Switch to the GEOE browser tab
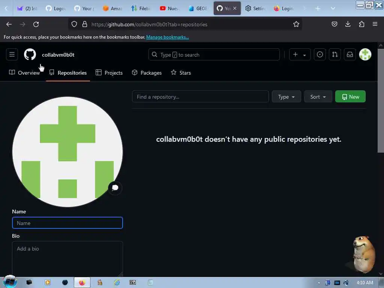This screenshot has width=384, height=288. (198, 8)
